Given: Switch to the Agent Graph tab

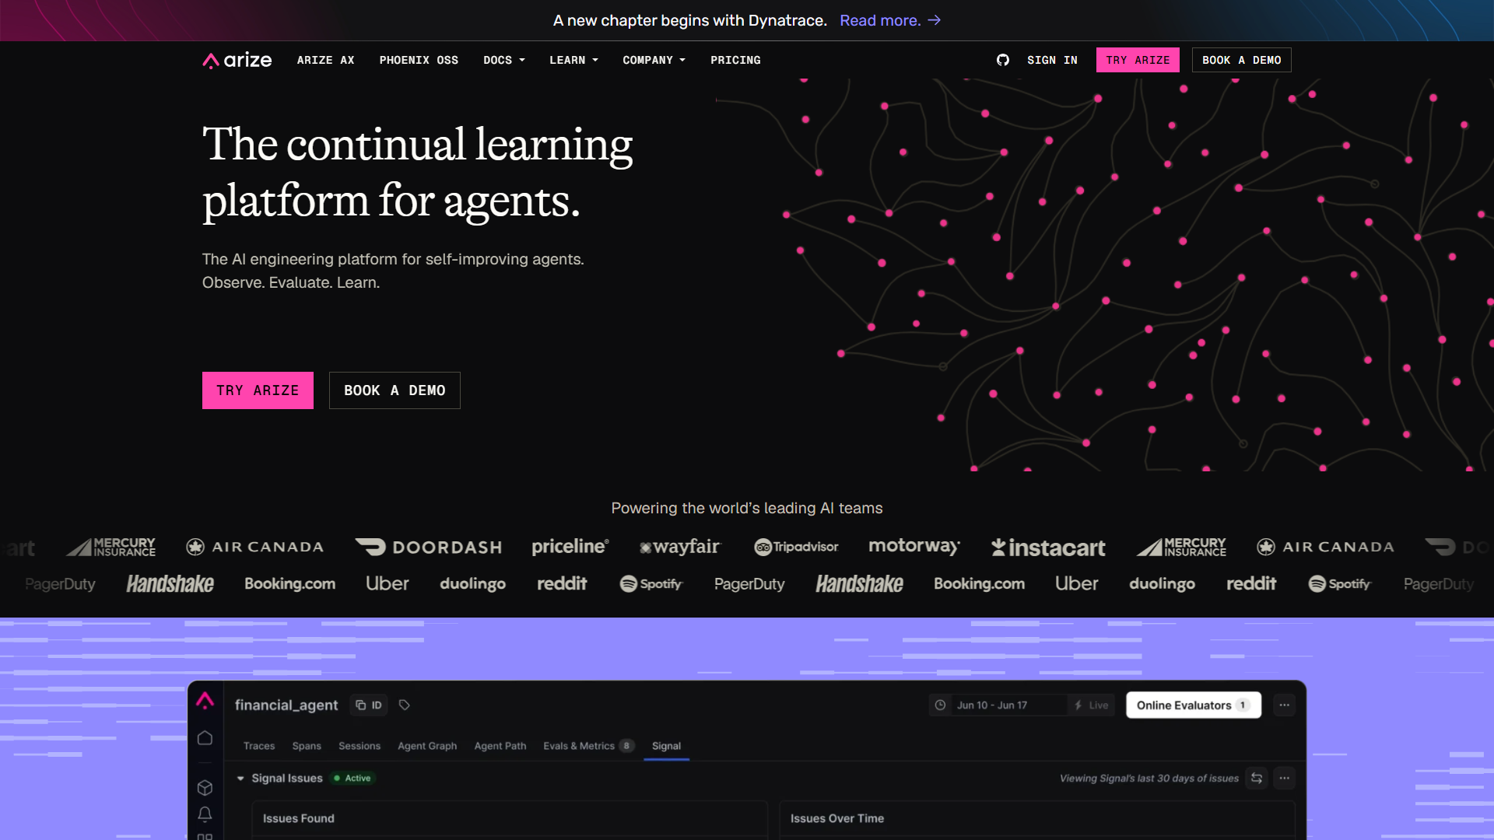Looking at the screenshot, I should click(x=427, y=746).
